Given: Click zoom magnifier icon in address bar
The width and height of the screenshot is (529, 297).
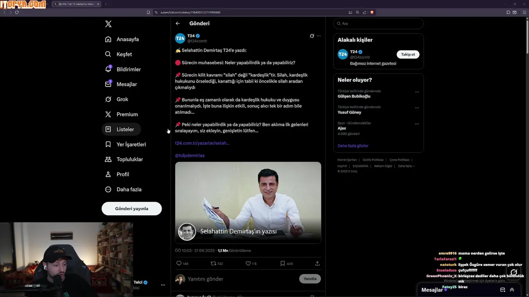Looking at the screenshot, I should tap(357, 12).
